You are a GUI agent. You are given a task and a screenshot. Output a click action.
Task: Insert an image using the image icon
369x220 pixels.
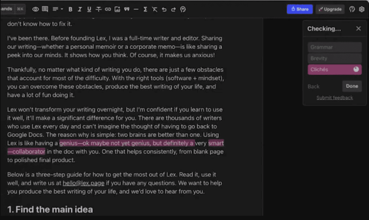coord(117,9)
